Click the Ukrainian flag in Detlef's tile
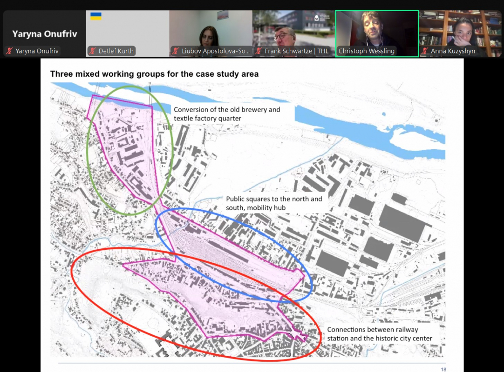Image resolution: width=504 pixels, height=372 pixels. [x=96, y=16]
